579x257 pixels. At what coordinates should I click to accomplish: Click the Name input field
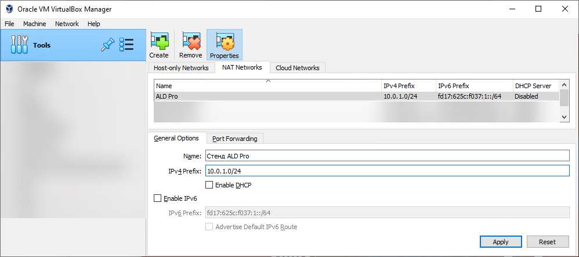pyautogui.click(x=387, y=156)
